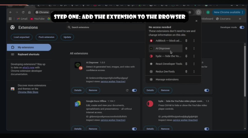Open Details for hyde extension card
The height and width of the screenshot is (138, 248).
pyautogui.click(x=150, y=129)
